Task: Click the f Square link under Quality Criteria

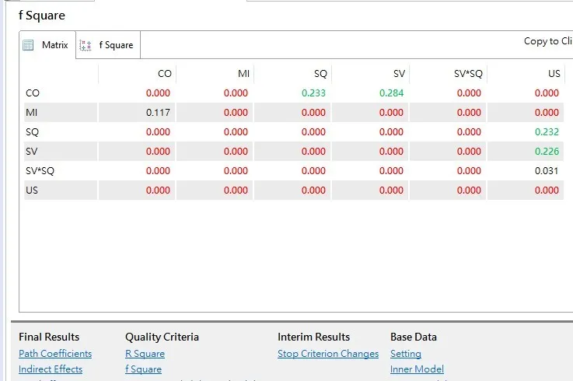Action: click(143, 369)
